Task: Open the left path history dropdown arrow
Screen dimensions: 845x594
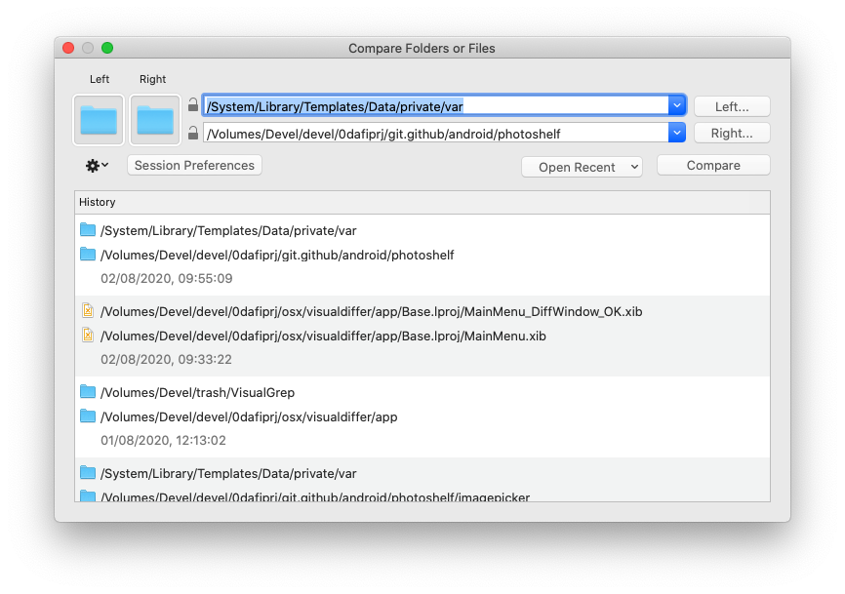Action: point(677,105)
